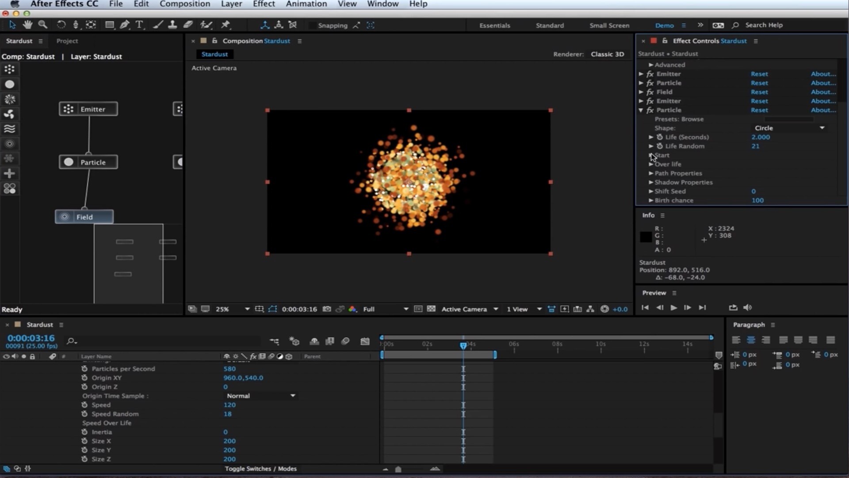This screenshot has width=849, height=478.
Task: Click the Particle node in Stardust graph
Action: click(88, 162)
